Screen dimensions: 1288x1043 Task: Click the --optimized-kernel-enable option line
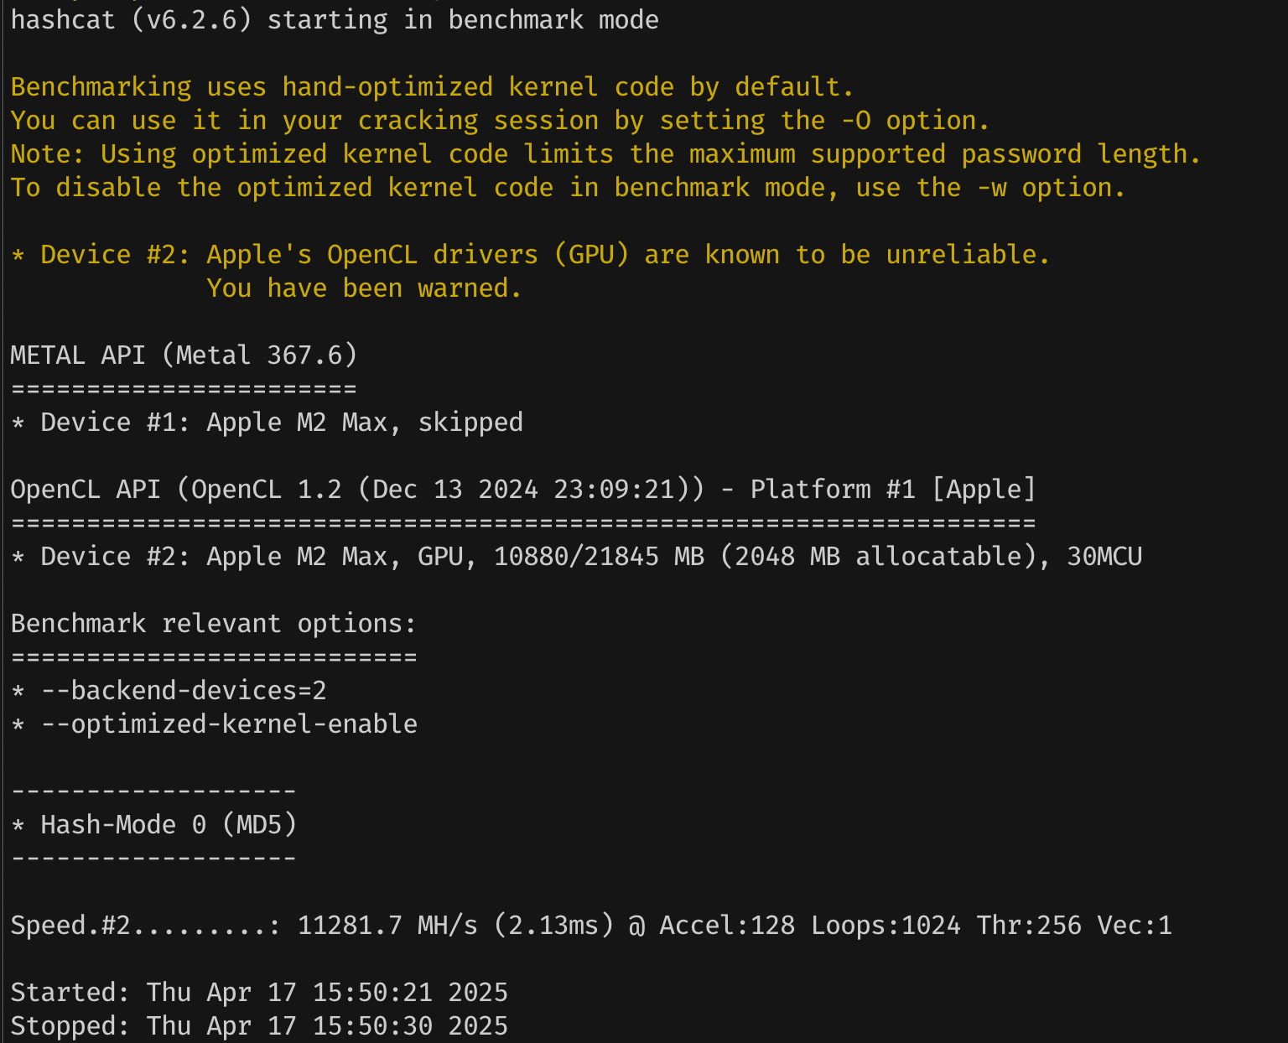229,724
